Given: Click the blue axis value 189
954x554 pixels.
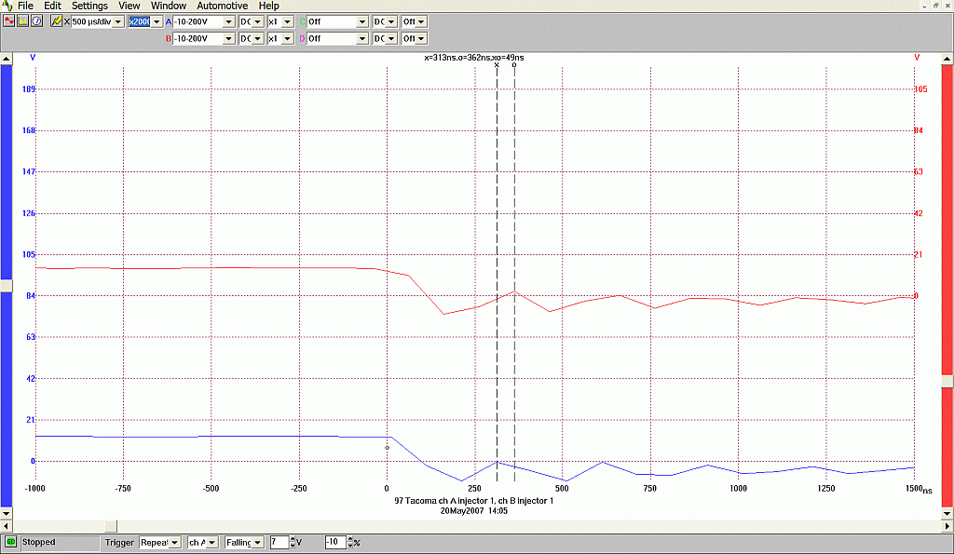Looking at the screenshot, I should pyautogui.click(x=29, y=89).
